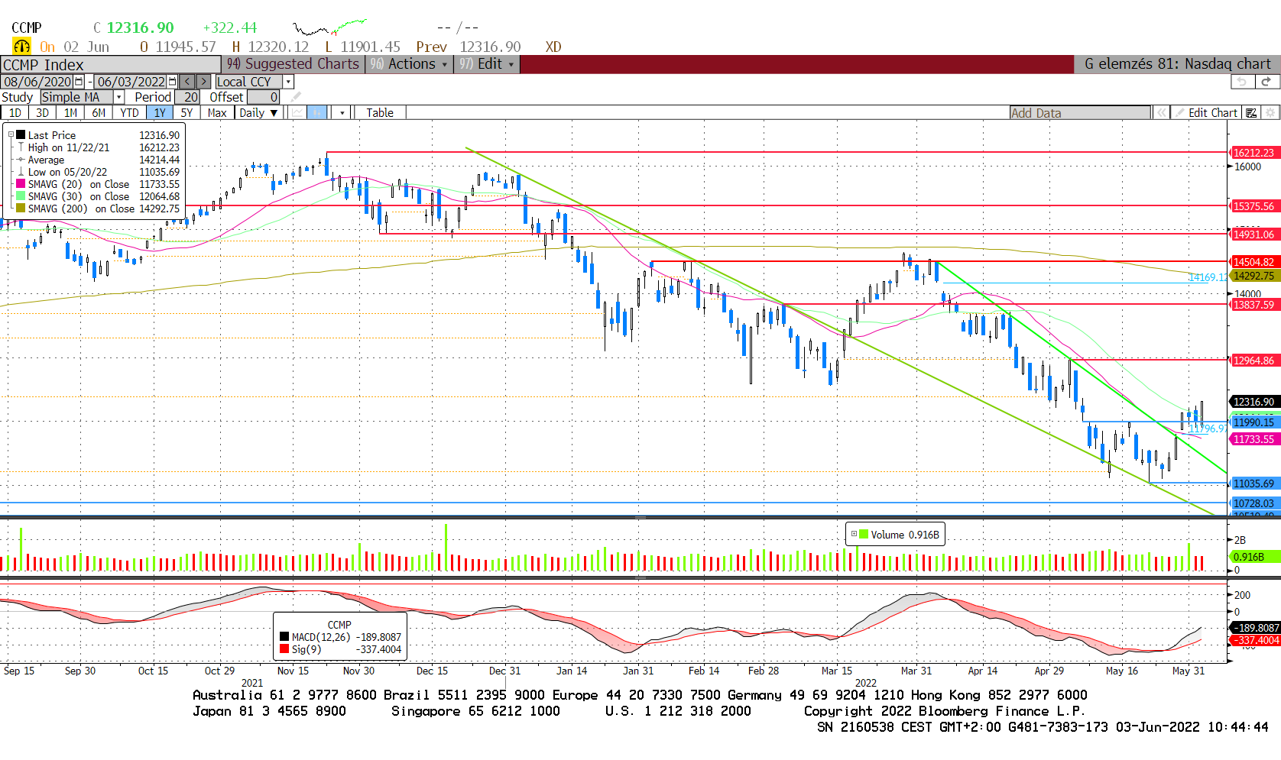The width and height of the screenshot is (1281, 760).
Task: Click the Volume green legend swatch
Action: point(864,535)
